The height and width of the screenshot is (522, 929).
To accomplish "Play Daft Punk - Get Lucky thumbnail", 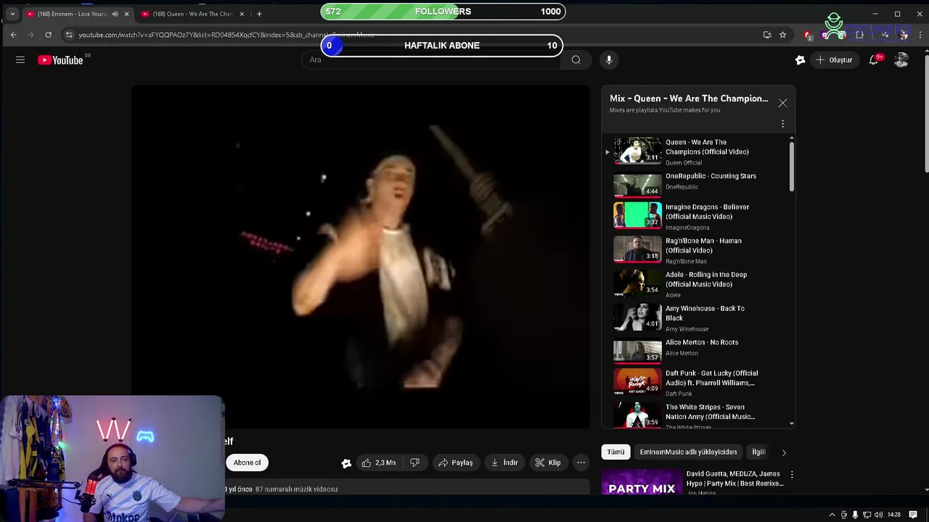I will 637,381.
